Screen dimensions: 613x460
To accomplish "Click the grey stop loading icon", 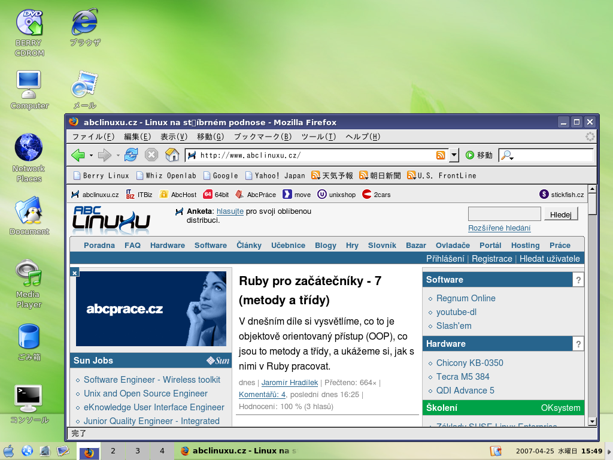I will (151, 155).
